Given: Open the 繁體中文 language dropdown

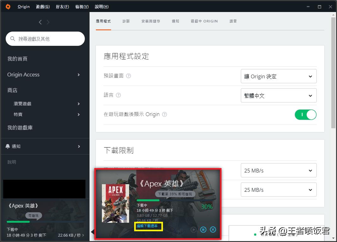Looking at the screenshot, I should 278,95.
